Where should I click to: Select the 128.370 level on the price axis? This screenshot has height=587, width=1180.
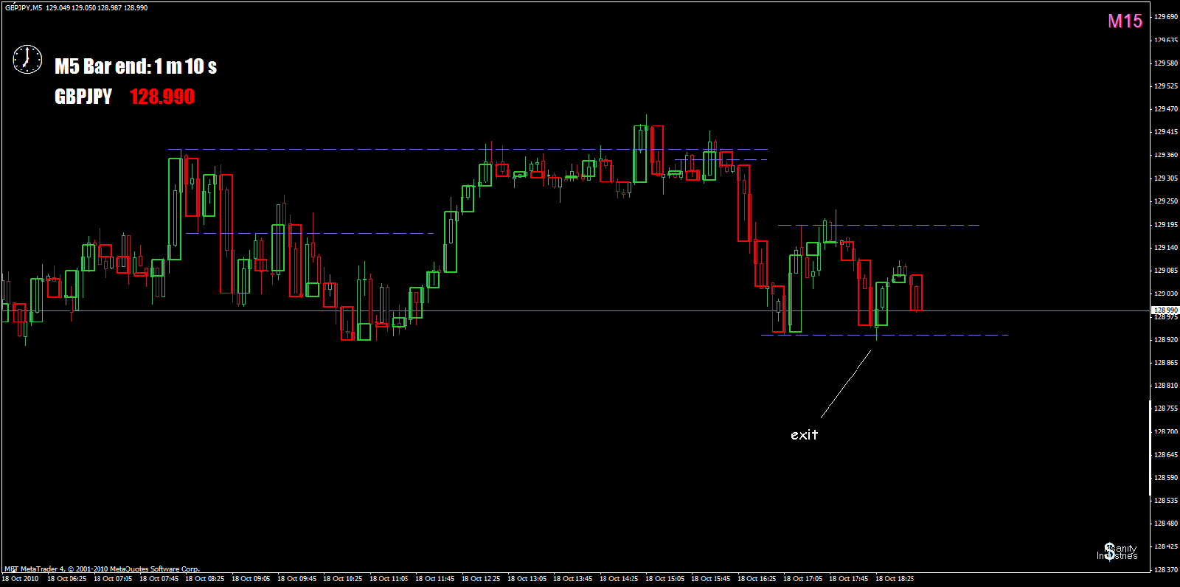1165,569
